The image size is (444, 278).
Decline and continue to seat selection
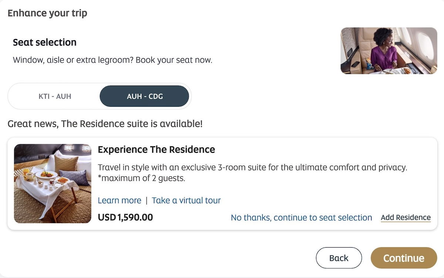click(301, 218)
